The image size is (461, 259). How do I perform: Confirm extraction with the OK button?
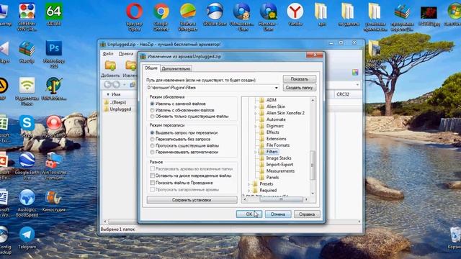pos(249,214)
